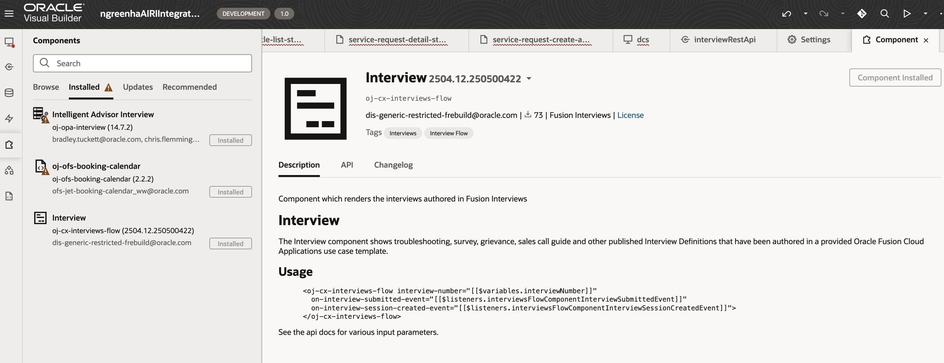The height and width of the screenshot is (363, 944).
Task: Click the Interview list item icon
Action: click(x=40, y=218)
